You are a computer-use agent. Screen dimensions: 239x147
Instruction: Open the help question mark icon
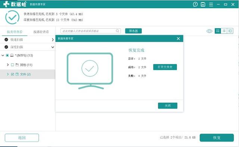point(195,4)
